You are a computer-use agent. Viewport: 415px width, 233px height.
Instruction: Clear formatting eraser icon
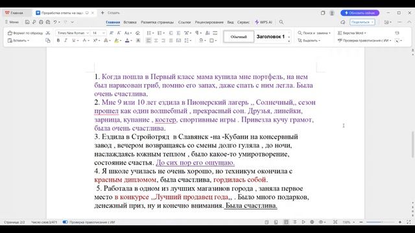[x=137, y=33]
